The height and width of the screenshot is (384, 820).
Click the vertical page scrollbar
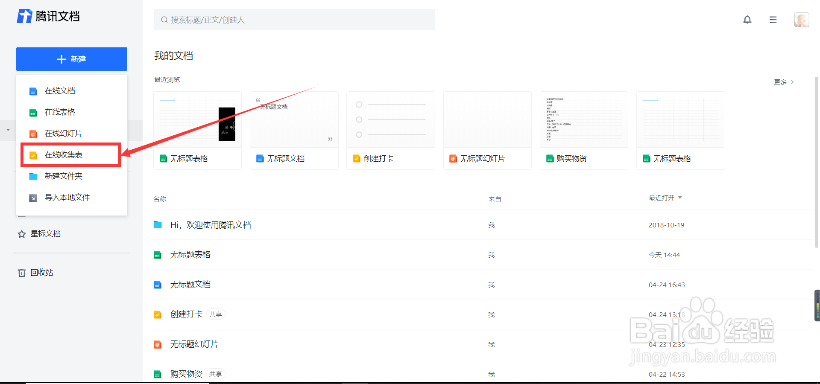pos(817,162)
